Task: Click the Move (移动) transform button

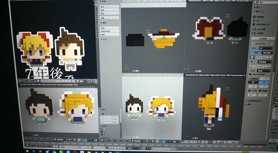Action: [109, 7]
